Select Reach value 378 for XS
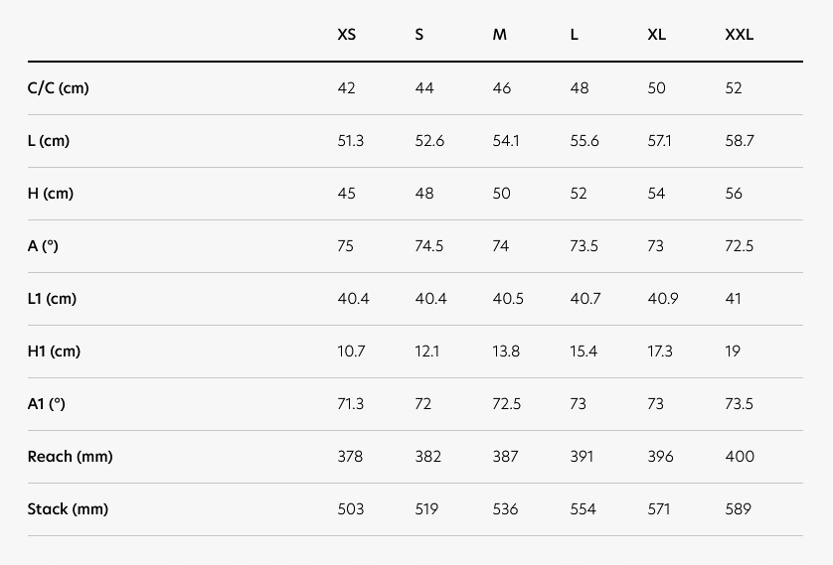The image size is (833, 565). click(350, 457)
